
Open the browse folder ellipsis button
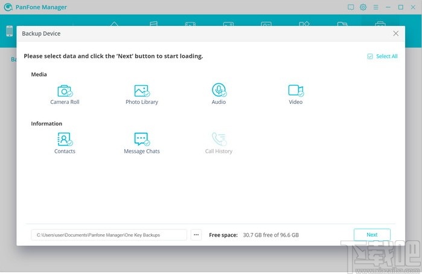(x=196, y=235)
